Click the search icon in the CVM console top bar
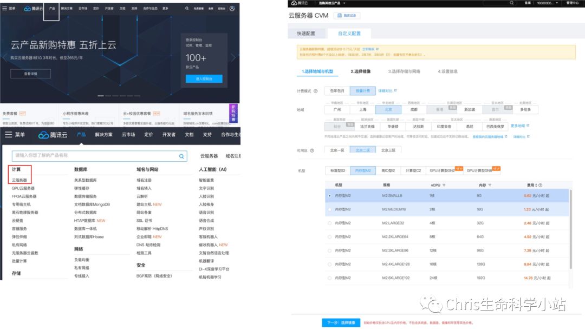The height and width of the screenshot is (330, 585). coord(511,3)
